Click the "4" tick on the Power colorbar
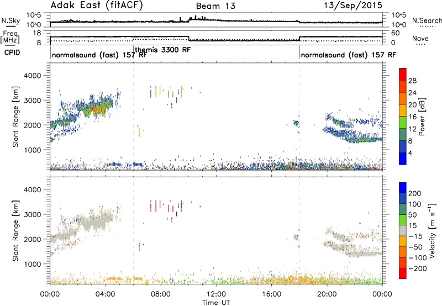 [x=411, y=153]
